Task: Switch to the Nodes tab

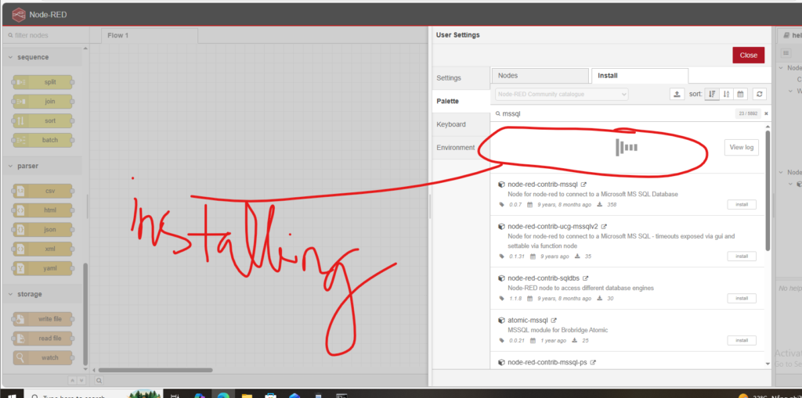Action: pyautogui.click(x=540, y=76)
